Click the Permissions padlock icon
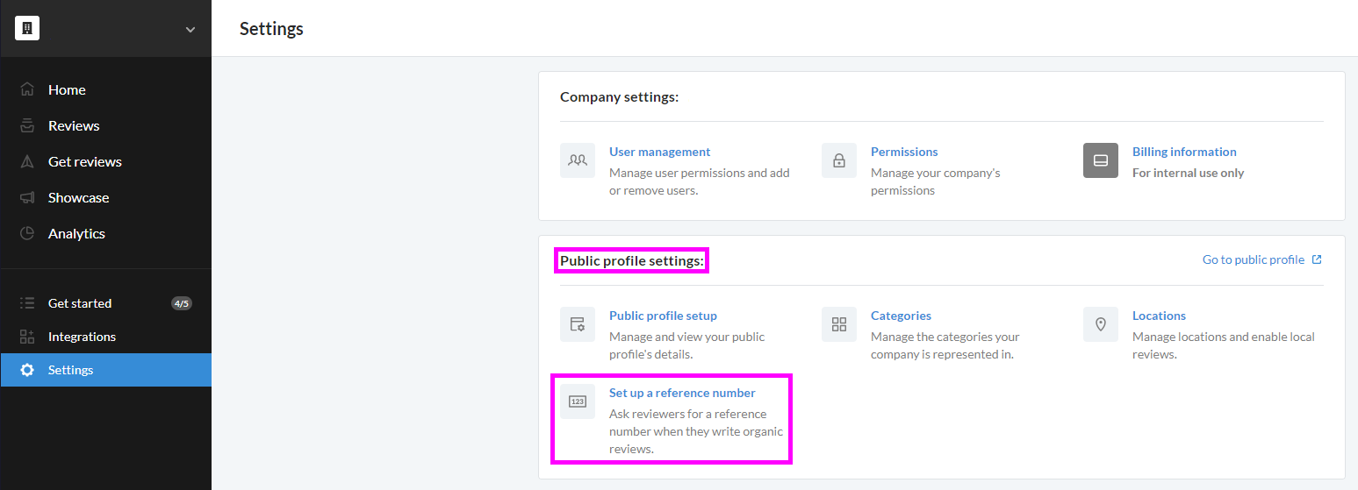 point(839,160)
